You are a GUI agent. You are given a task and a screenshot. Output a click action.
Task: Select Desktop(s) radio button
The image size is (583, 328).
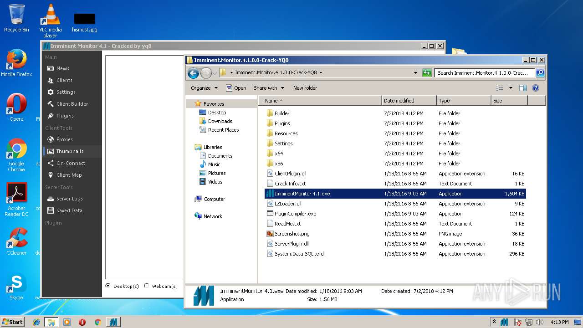108,286
